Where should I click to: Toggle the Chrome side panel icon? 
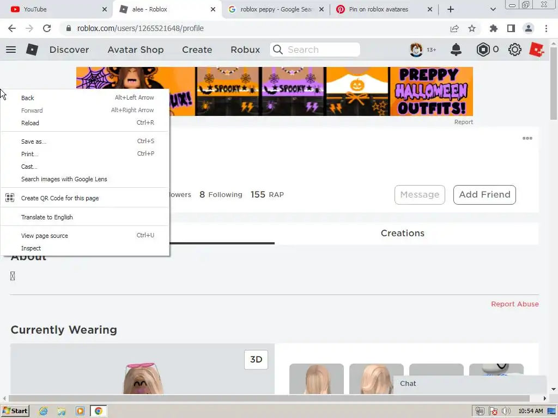pos(511,28)
